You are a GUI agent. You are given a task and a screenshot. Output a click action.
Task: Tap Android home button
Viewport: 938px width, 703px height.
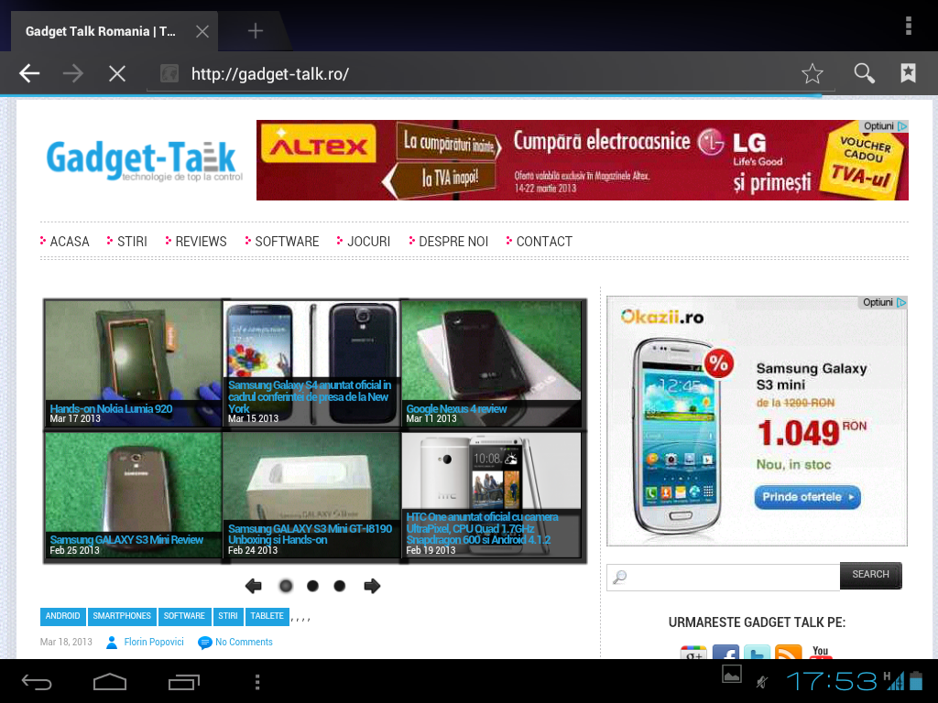110,681
